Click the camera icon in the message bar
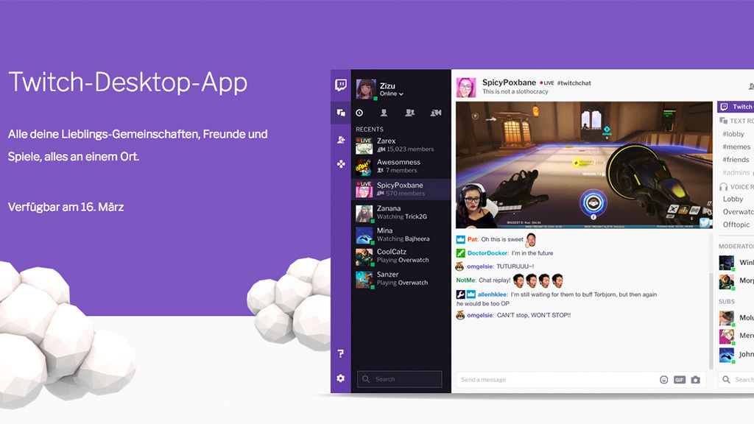Screen dimensions: 754x424 click(x=695, y=380)
